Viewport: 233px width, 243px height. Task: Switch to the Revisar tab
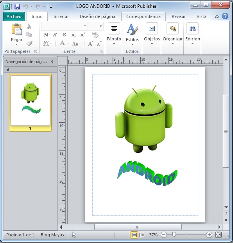pyautogui.click(x=179, y=16)
